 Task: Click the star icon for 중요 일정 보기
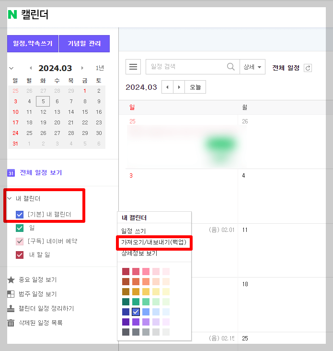11,280
